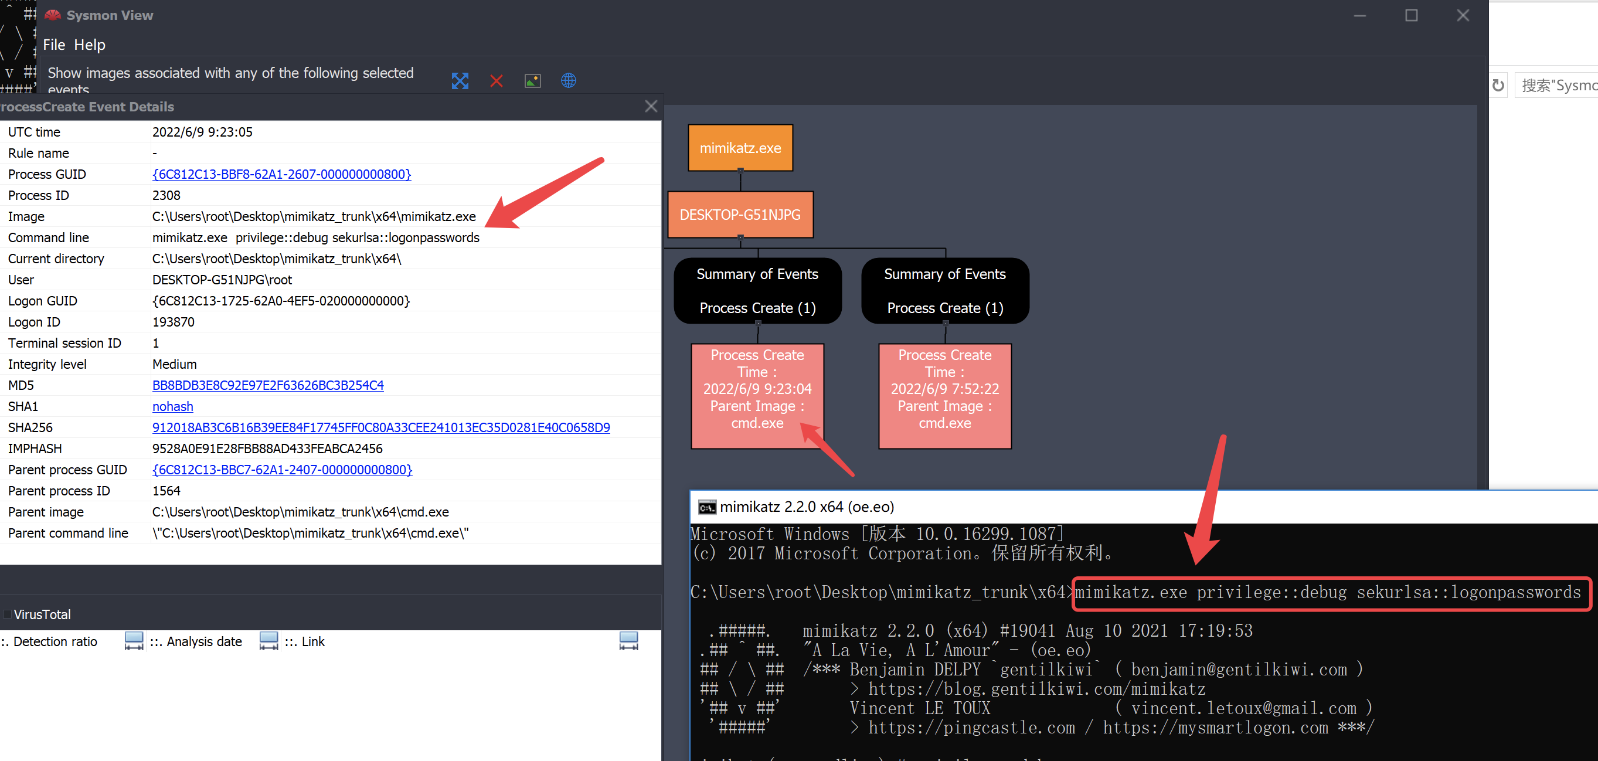
Task: Open the Process GUID hyperlink
Action: pyautogui.click(x=281, y=174)
